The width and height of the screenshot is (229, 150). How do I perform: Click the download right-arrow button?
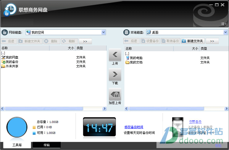pyautogui.click(x=115, y=74)
